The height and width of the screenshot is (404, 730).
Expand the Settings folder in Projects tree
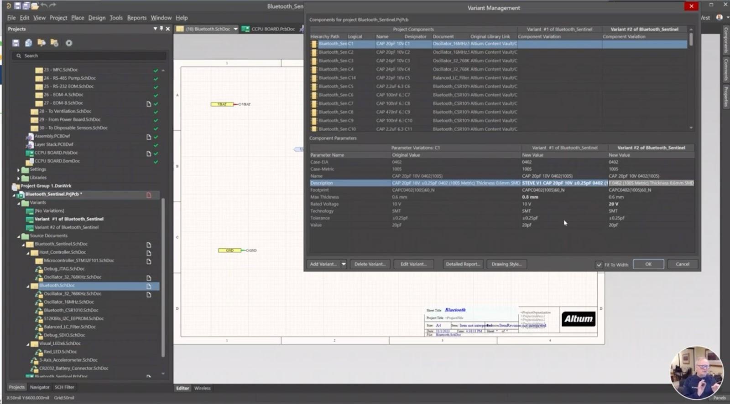tap(19, 169)
